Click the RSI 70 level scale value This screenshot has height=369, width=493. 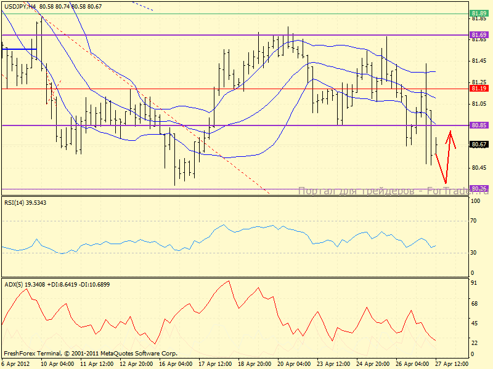[x=475, y=221]
